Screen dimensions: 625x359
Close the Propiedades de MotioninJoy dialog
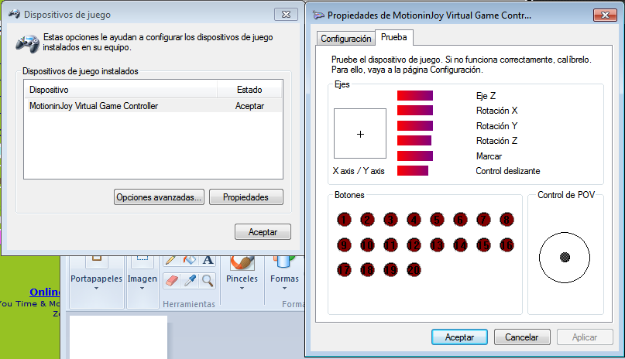pyautogui.click(x=605, y=15)
